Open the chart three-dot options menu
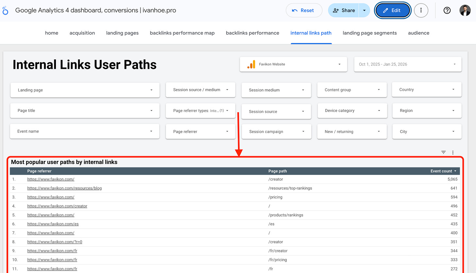The image size is (476, 273). [453, 152]
